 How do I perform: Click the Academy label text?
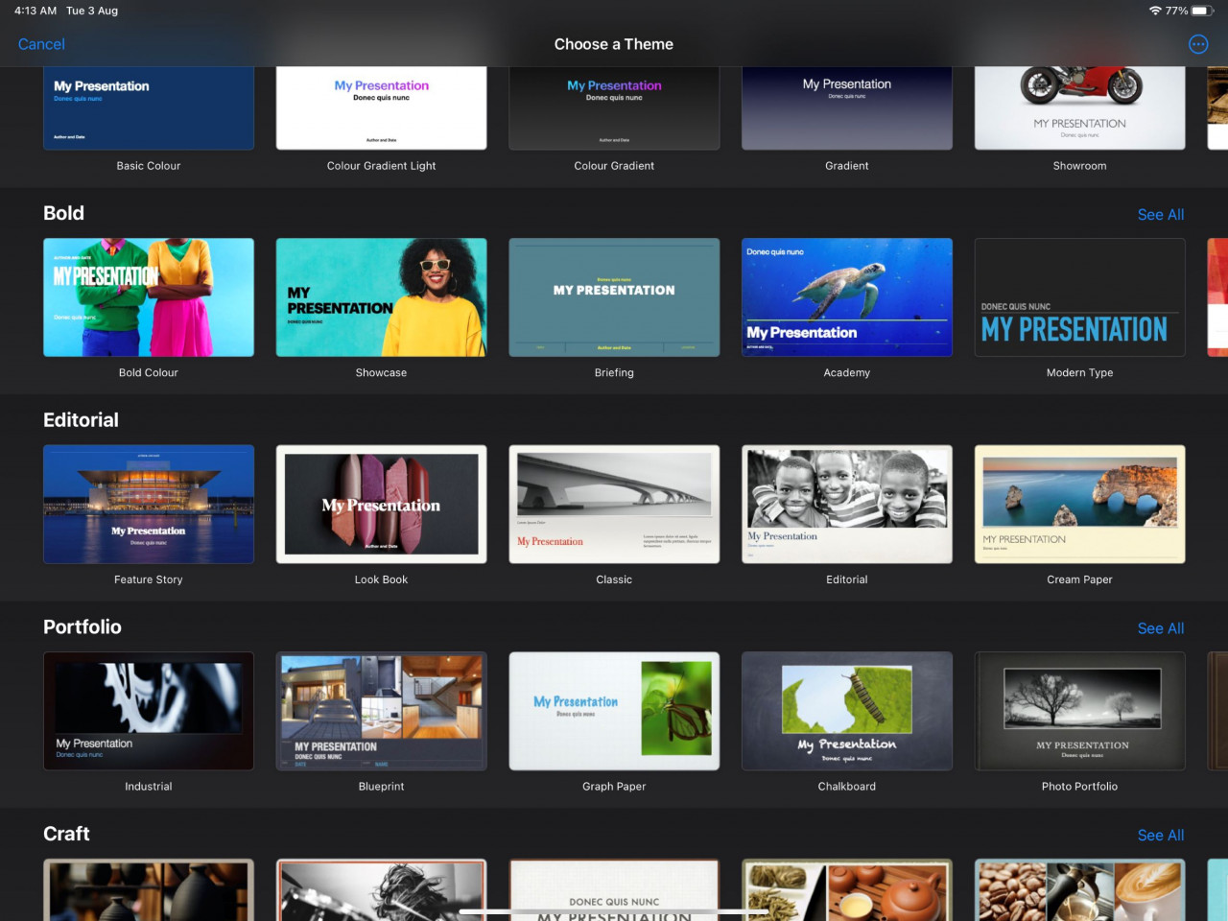click(x=847, y=373)
